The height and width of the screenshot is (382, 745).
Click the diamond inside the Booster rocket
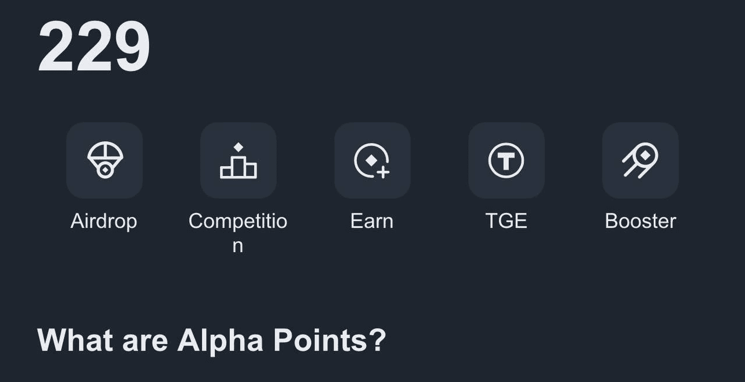(x=645, y=155)
